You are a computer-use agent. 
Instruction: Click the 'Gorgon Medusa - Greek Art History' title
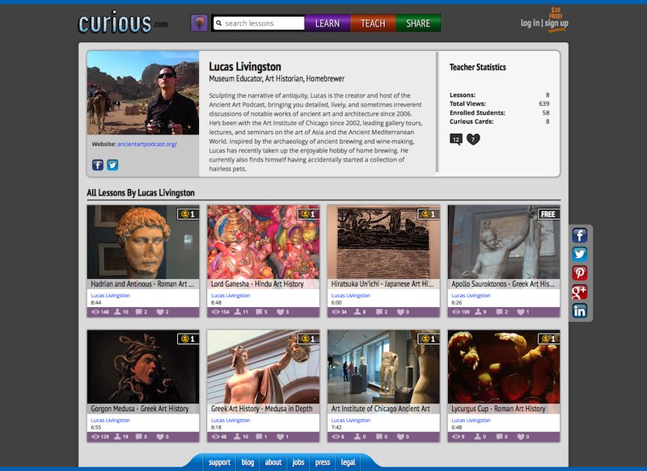tap(139, 409)
